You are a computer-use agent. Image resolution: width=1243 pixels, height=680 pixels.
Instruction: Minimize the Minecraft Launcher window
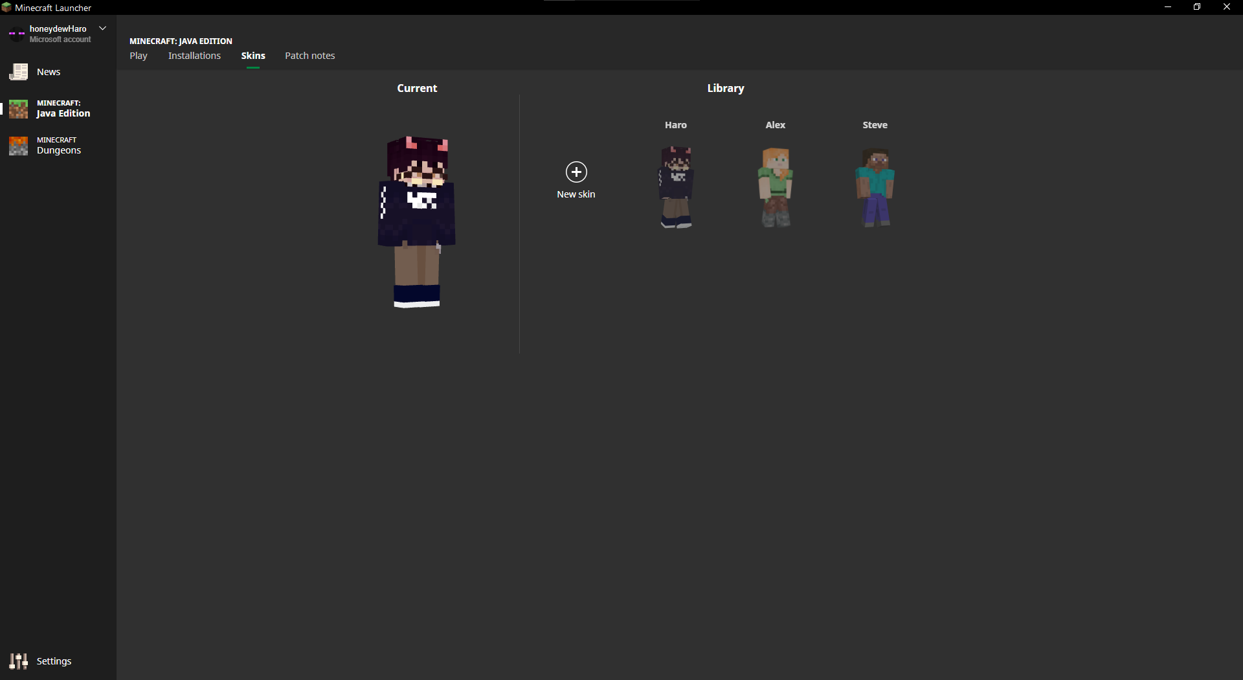pyautogui.click(x=1168, y=7)
